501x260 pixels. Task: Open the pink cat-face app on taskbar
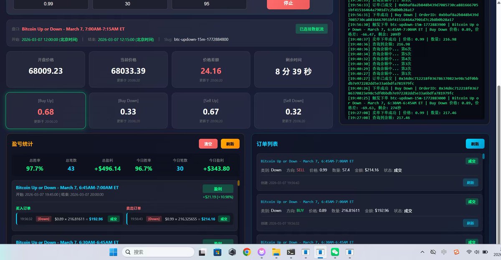pos(261,252)
